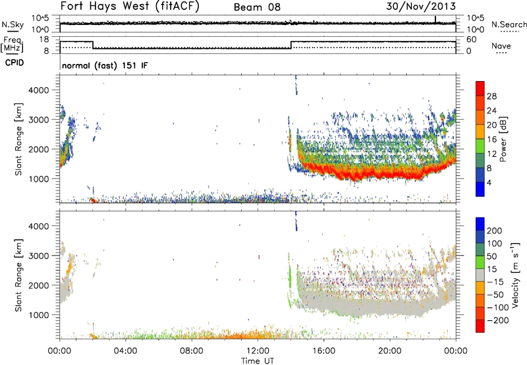The image size is (527, 365).
Task: Click the '-200' velocity colorbar tick
Action: (x=497, y=320)
